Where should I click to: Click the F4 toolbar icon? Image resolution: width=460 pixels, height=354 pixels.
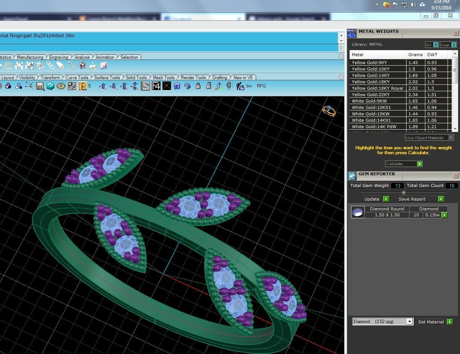click(156, 86)
